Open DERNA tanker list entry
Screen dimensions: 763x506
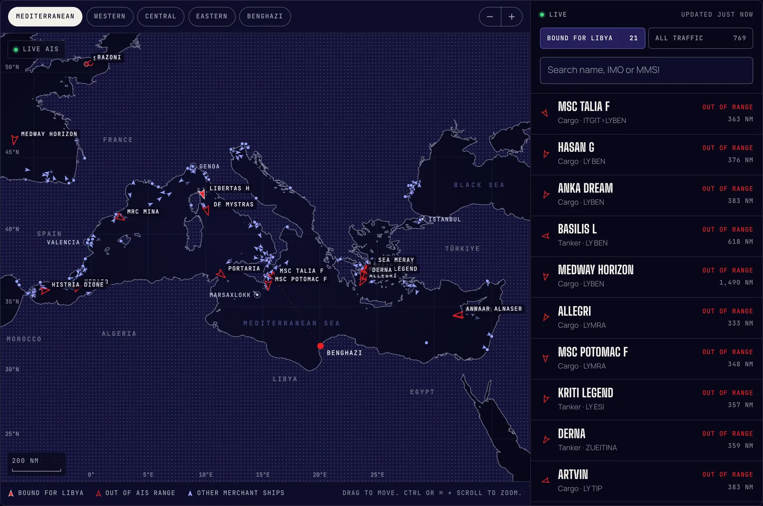tap(647, 440)
